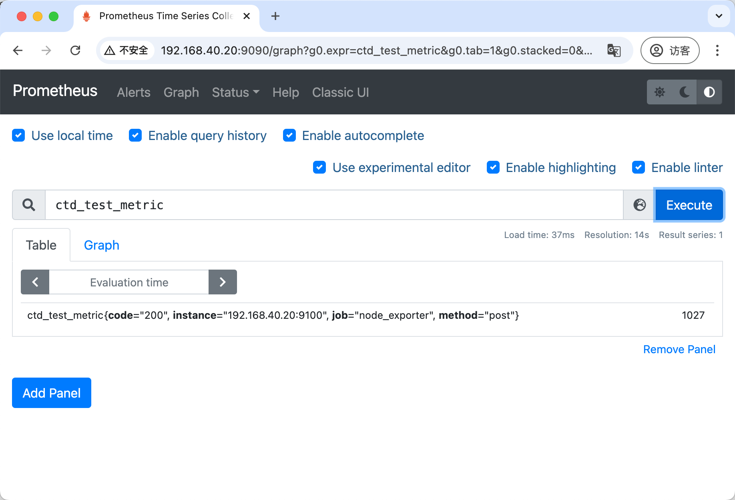Switch to the light theme sun icon

click(659, 92)
